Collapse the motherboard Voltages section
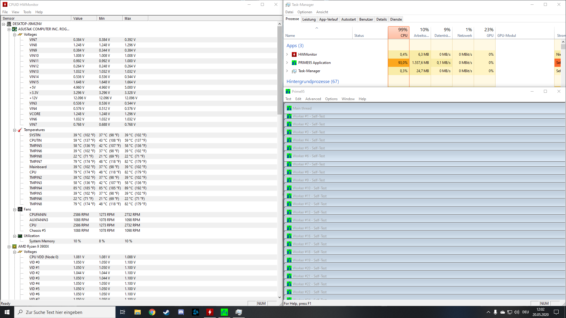Screen dimensions: 566x318 point(14,34)
